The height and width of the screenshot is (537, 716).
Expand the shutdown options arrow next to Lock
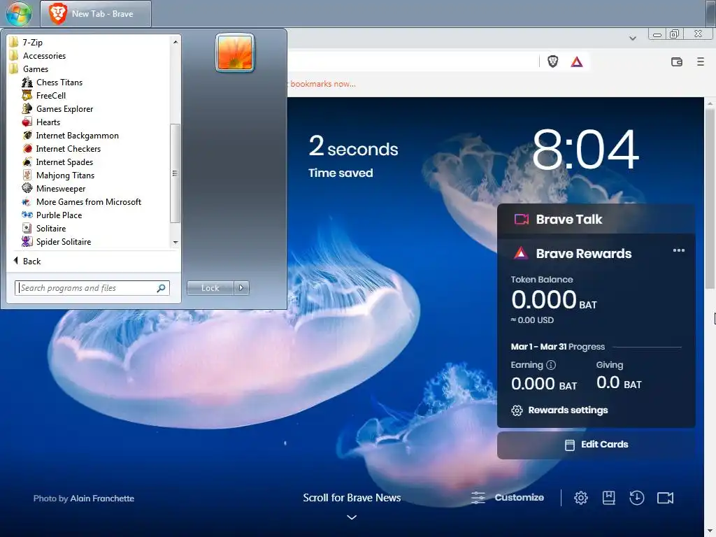(241, 288)
